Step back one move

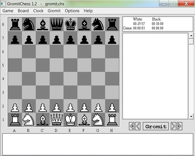pyautogui.click(x=138, y=126)
